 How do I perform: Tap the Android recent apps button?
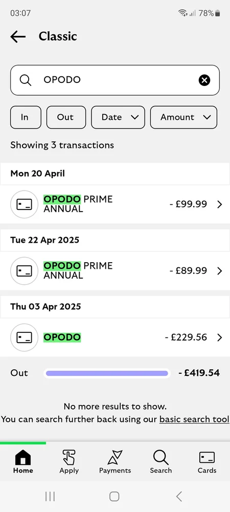(x=50, y=497)
